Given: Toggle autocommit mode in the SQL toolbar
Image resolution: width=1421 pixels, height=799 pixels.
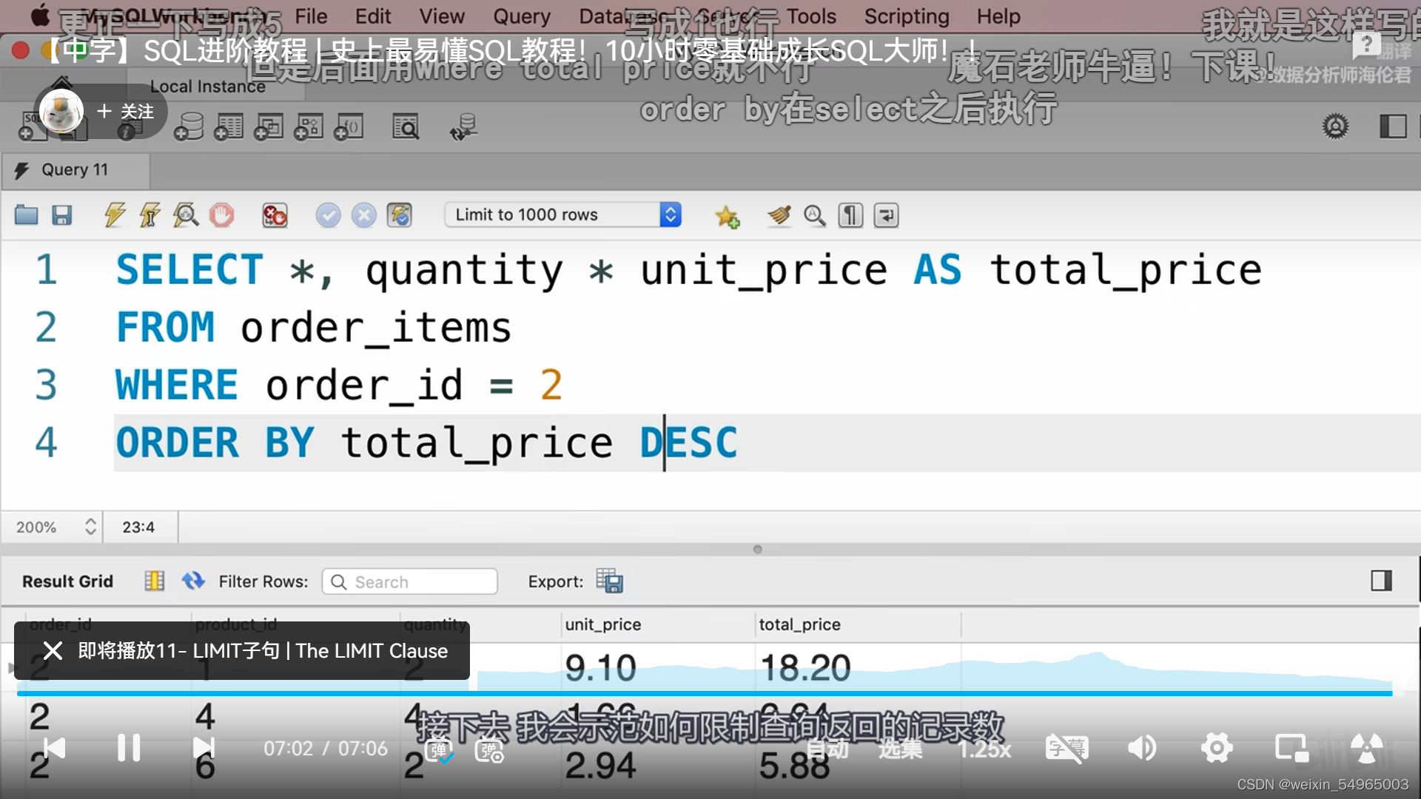Looking at the screenshot, I should click(x=399, y=215).
